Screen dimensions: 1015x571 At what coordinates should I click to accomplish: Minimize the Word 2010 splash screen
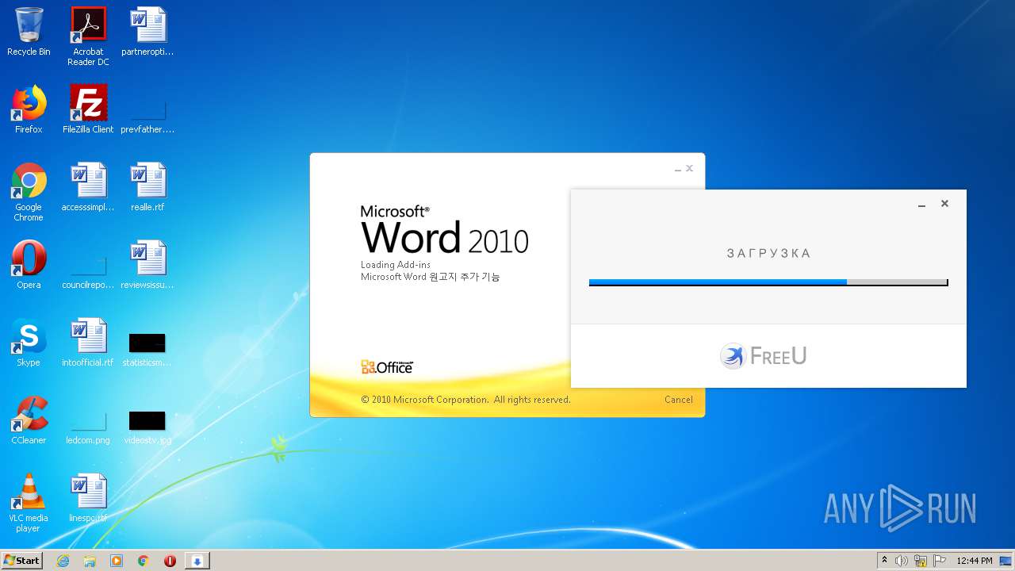tap(678, 169)
